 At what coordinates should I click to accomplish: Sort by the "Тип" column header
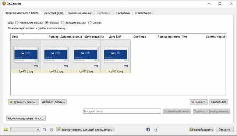tap(193, 37)
